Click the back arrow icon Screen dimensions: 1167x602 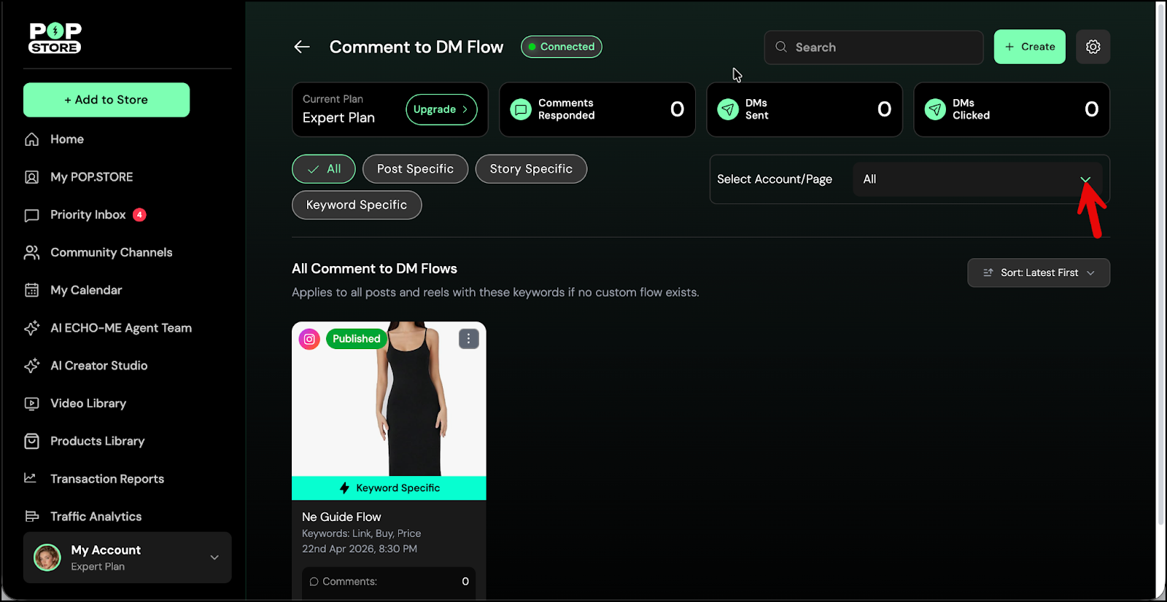(302, 47)
